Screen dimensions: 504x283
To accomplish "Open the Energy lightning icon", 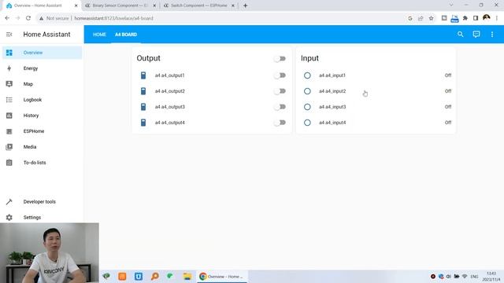I will [x=9, y=68].
